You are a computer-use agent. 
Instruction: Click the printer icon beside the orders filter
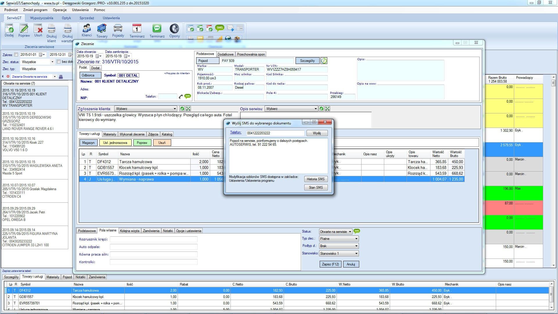point(61,77)
